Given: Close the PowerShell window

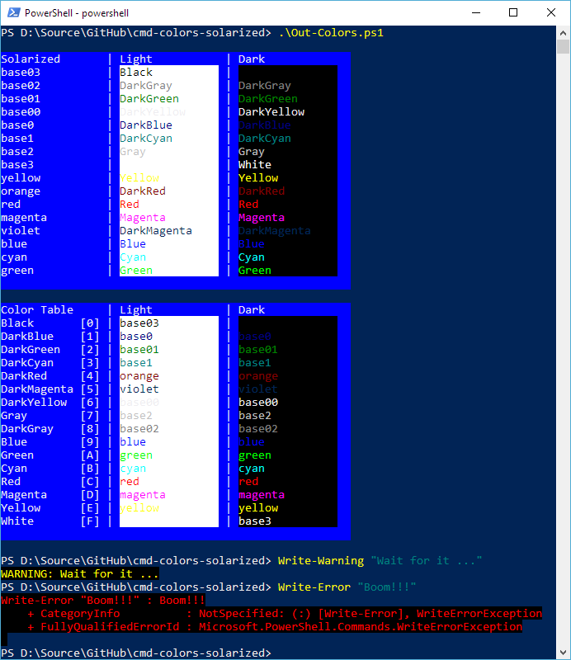Looking at the screenshot, I should coord(551,12).
